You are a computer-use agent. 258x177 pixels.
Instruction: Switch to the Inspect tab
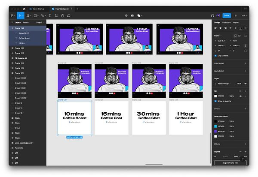click(x=236, y=22)
